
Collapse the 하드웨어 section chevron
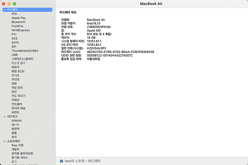pos(5,10)
